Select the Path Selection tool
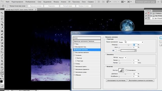This screenshot has width=162, height=91. coord(2,61)
